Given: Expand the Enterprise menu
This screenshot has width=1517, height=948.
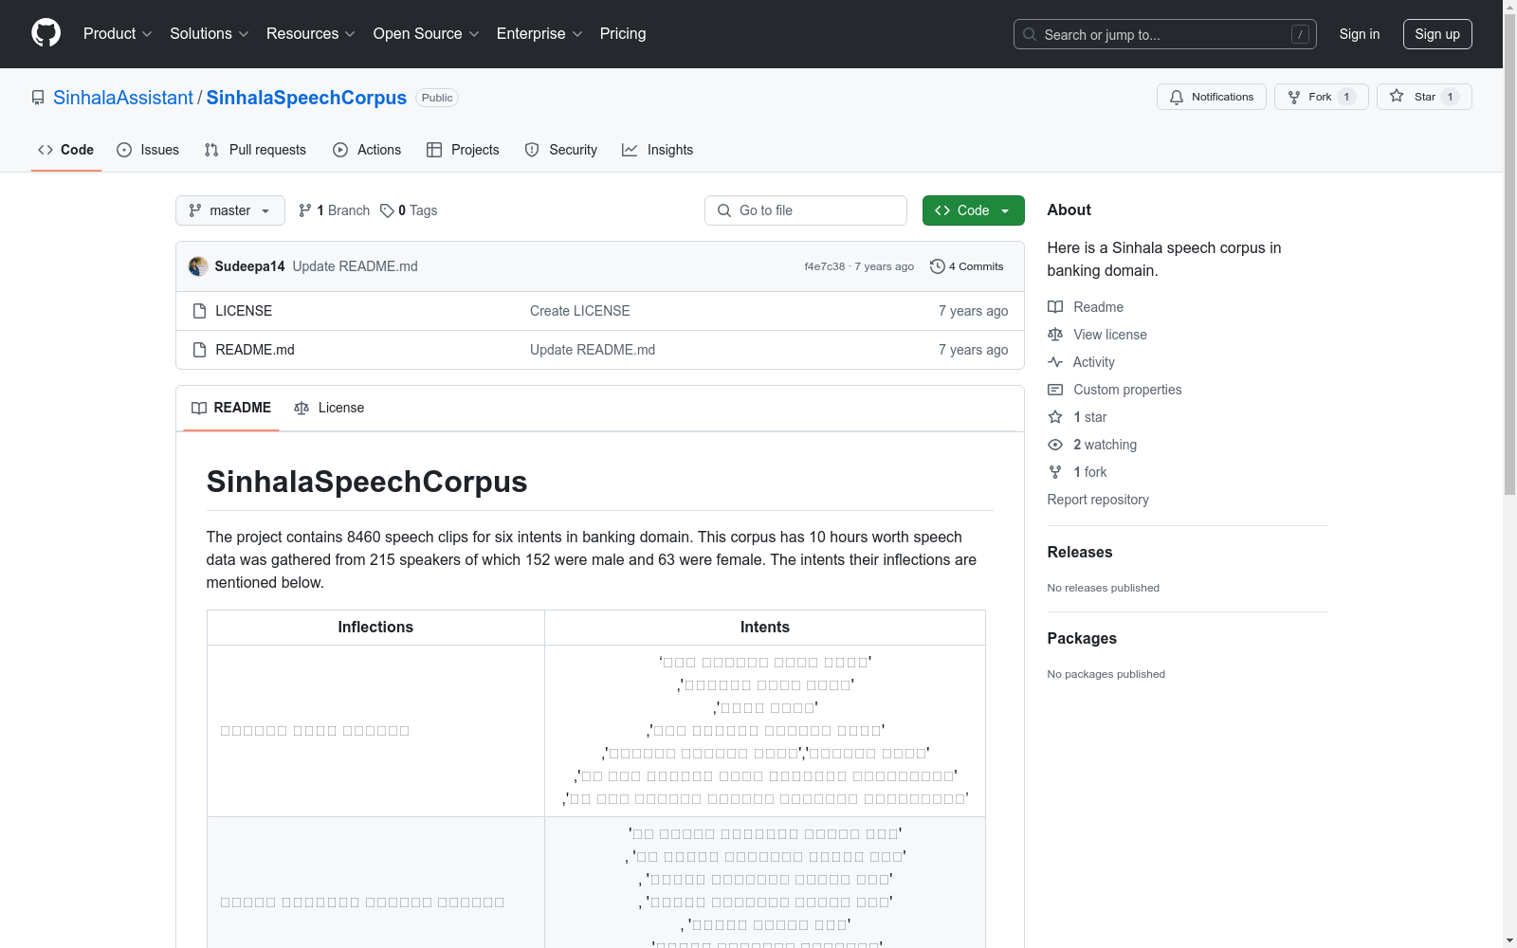Looking at the screenshot, I should [x=539, y=34].
